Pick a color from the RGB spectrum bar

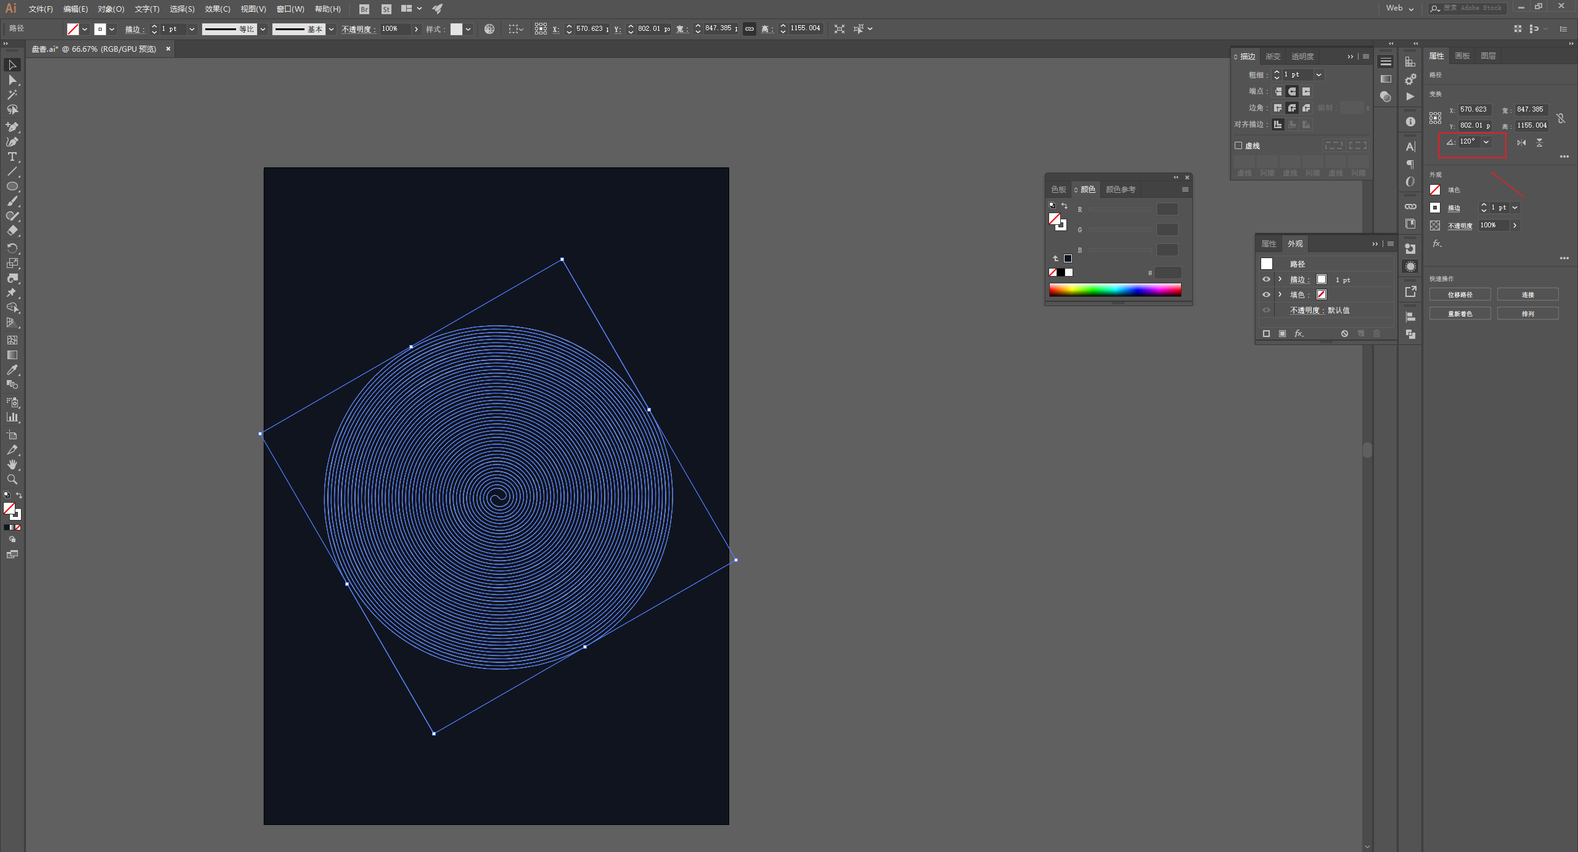[x=1114, y=290]
